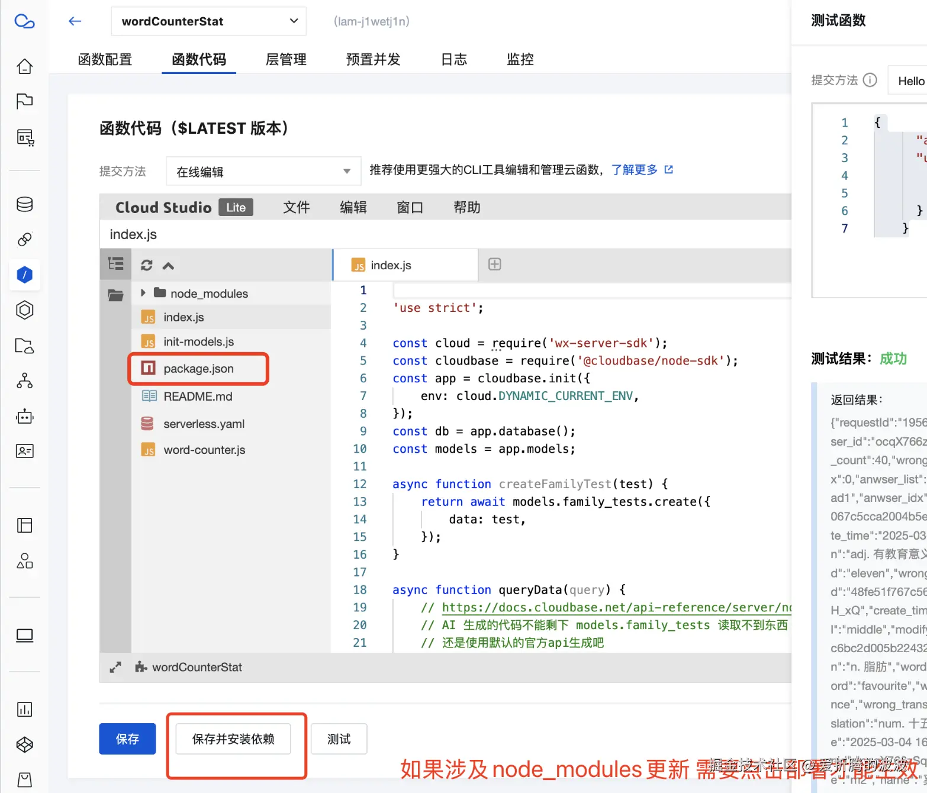This screenshot has width=927, height=793.
Task: Open the wordCounterStat function dropdown
Action: (293, 21)
